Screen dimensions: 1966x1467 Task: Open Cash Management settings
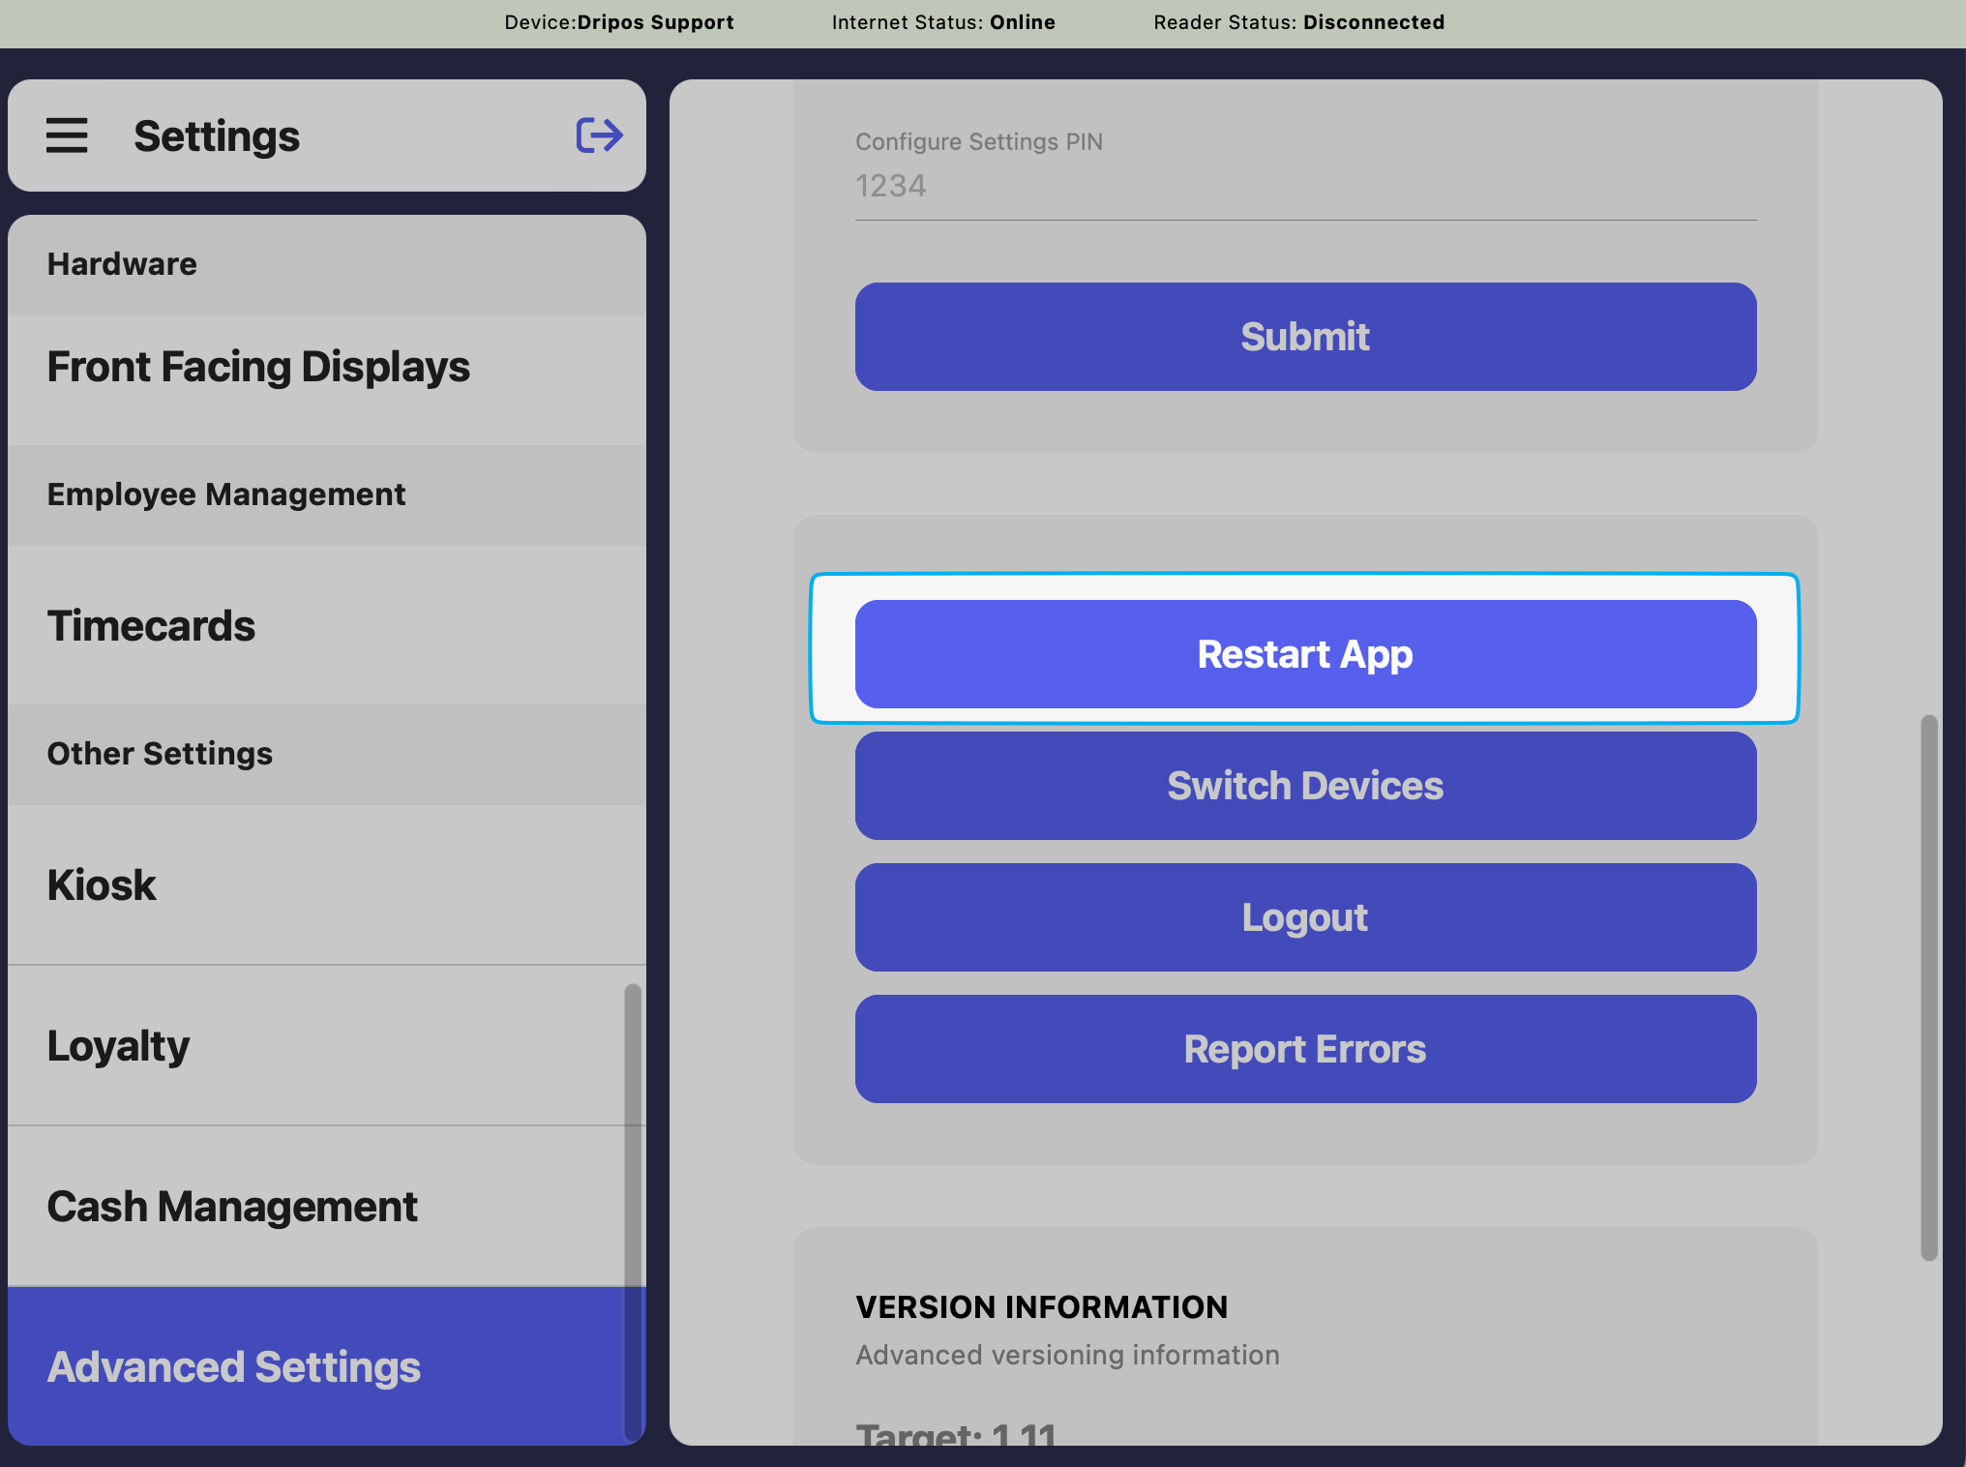232,1207
